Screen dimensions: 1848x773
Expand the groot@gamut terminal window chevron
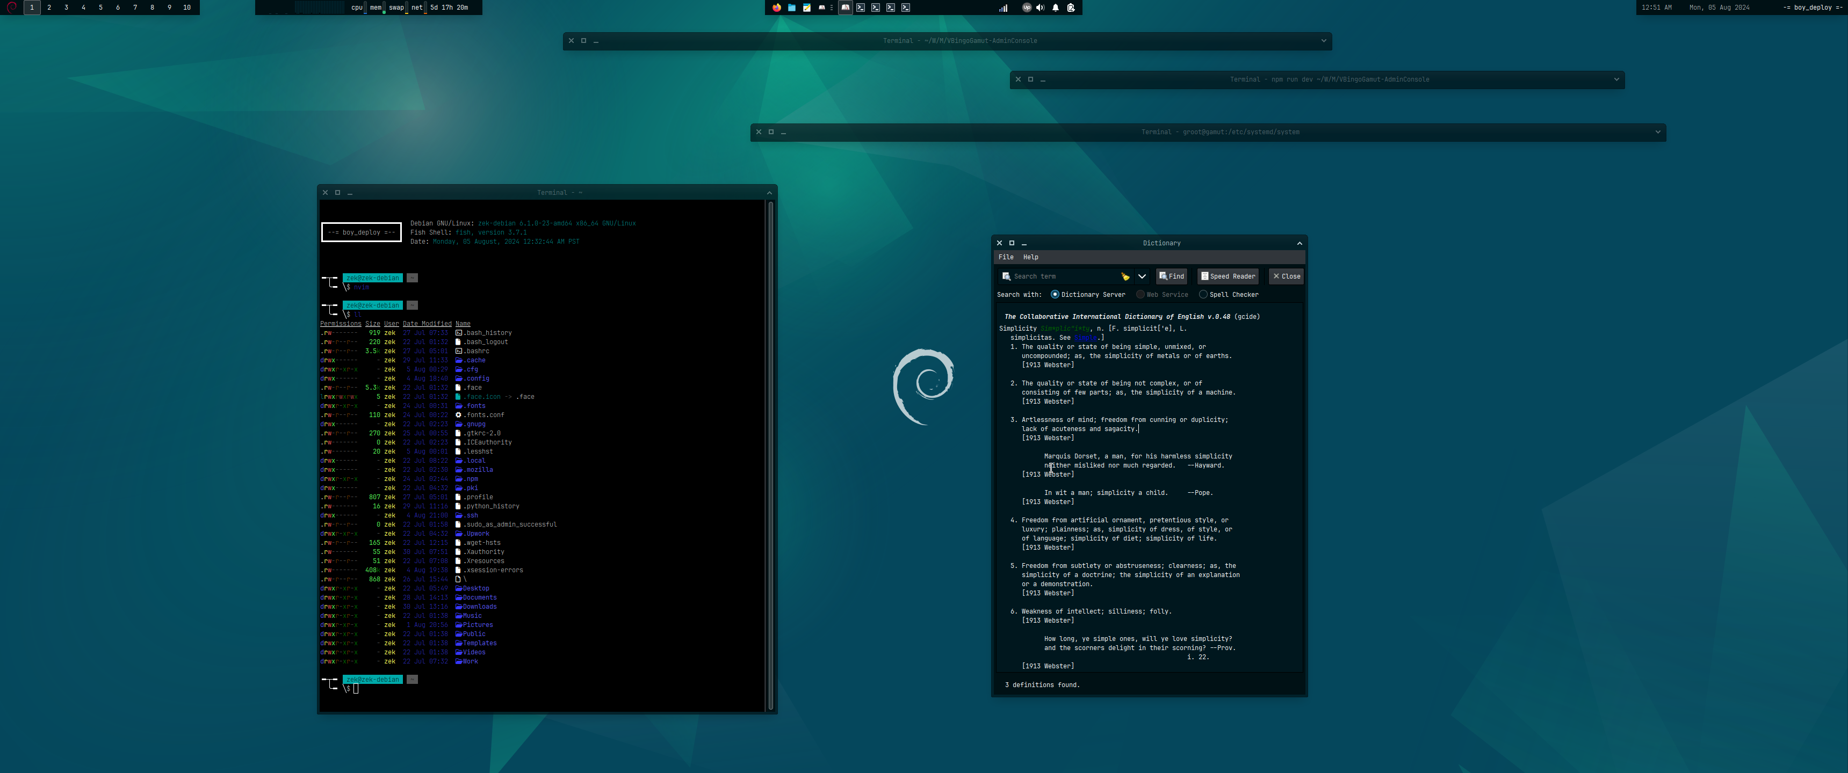[x=1657, y=132]
